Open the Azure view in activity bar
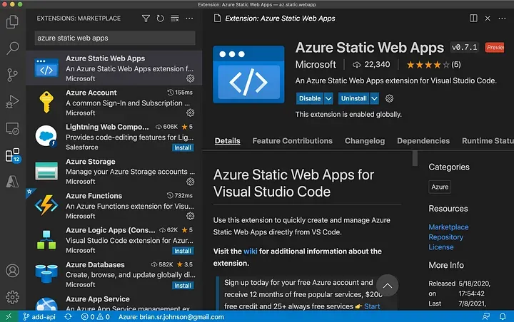 (12, 181)
